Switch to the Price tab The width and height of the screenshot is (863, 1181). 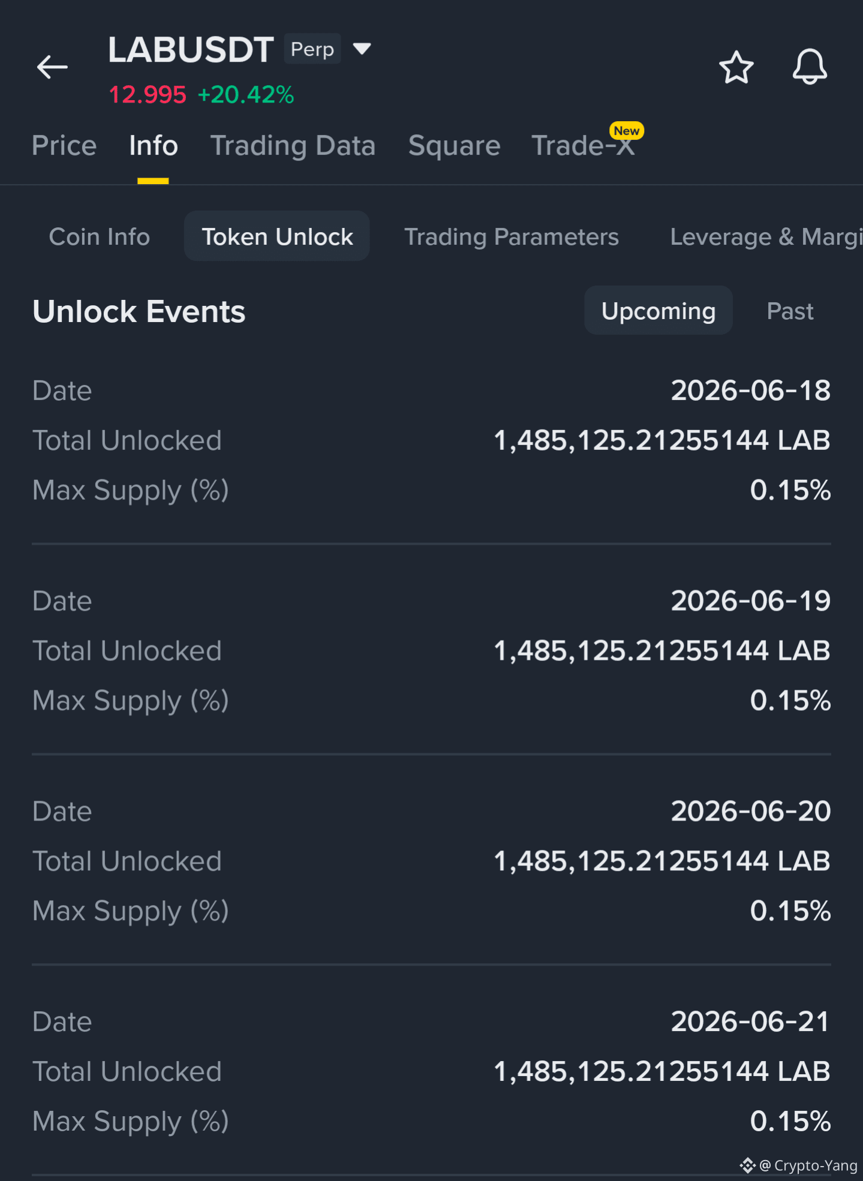(x=64, y=146)
